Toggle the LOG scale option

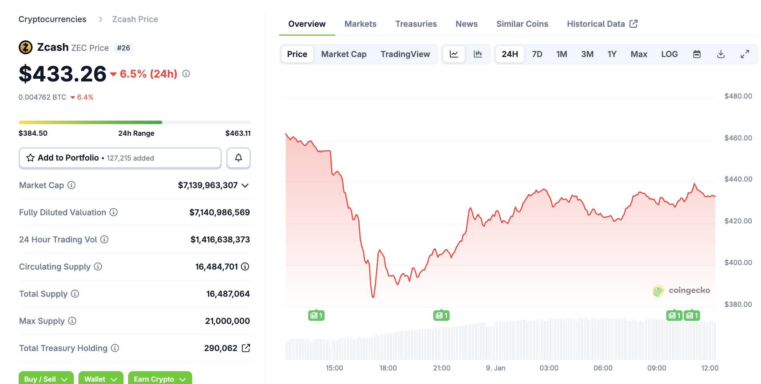(669, 54)
